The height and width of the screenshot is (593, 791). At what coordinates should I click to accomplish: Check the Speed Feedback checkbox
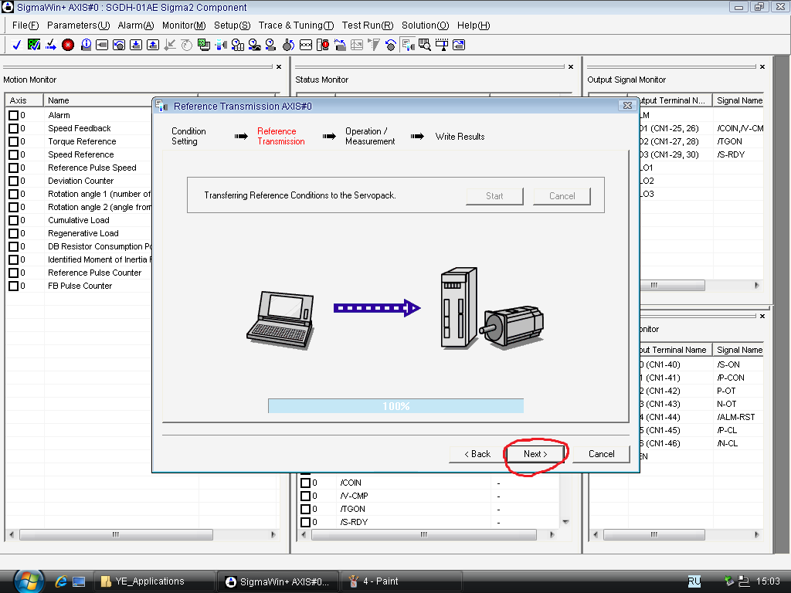(x=14, y=128)
